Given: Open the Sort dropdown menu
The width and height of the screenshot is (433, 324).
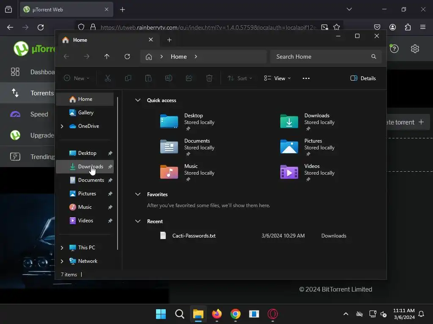Looking at the screenshot, I should point(239,78).
